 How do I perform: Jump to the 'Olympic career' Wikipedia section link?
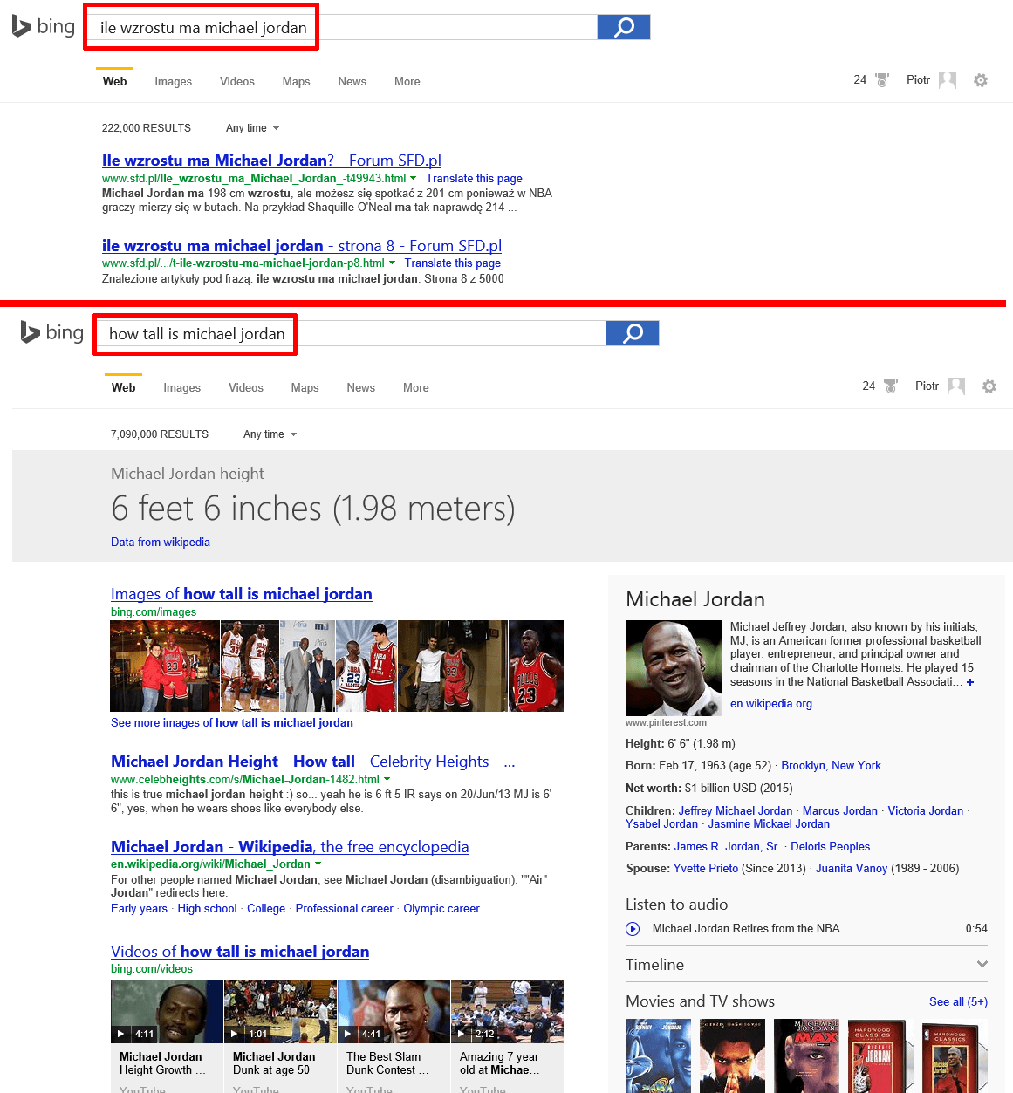(x=441, y=908)
